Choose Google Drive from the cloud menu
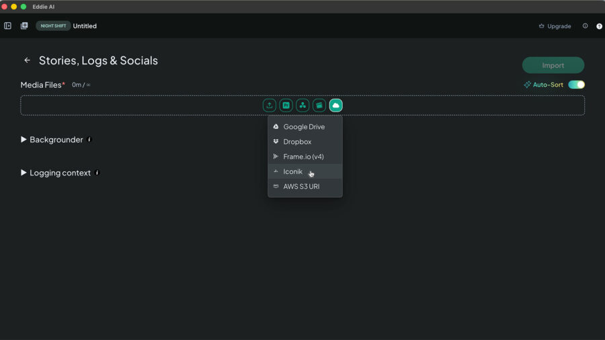605x340 pixels. coord(305,126)
